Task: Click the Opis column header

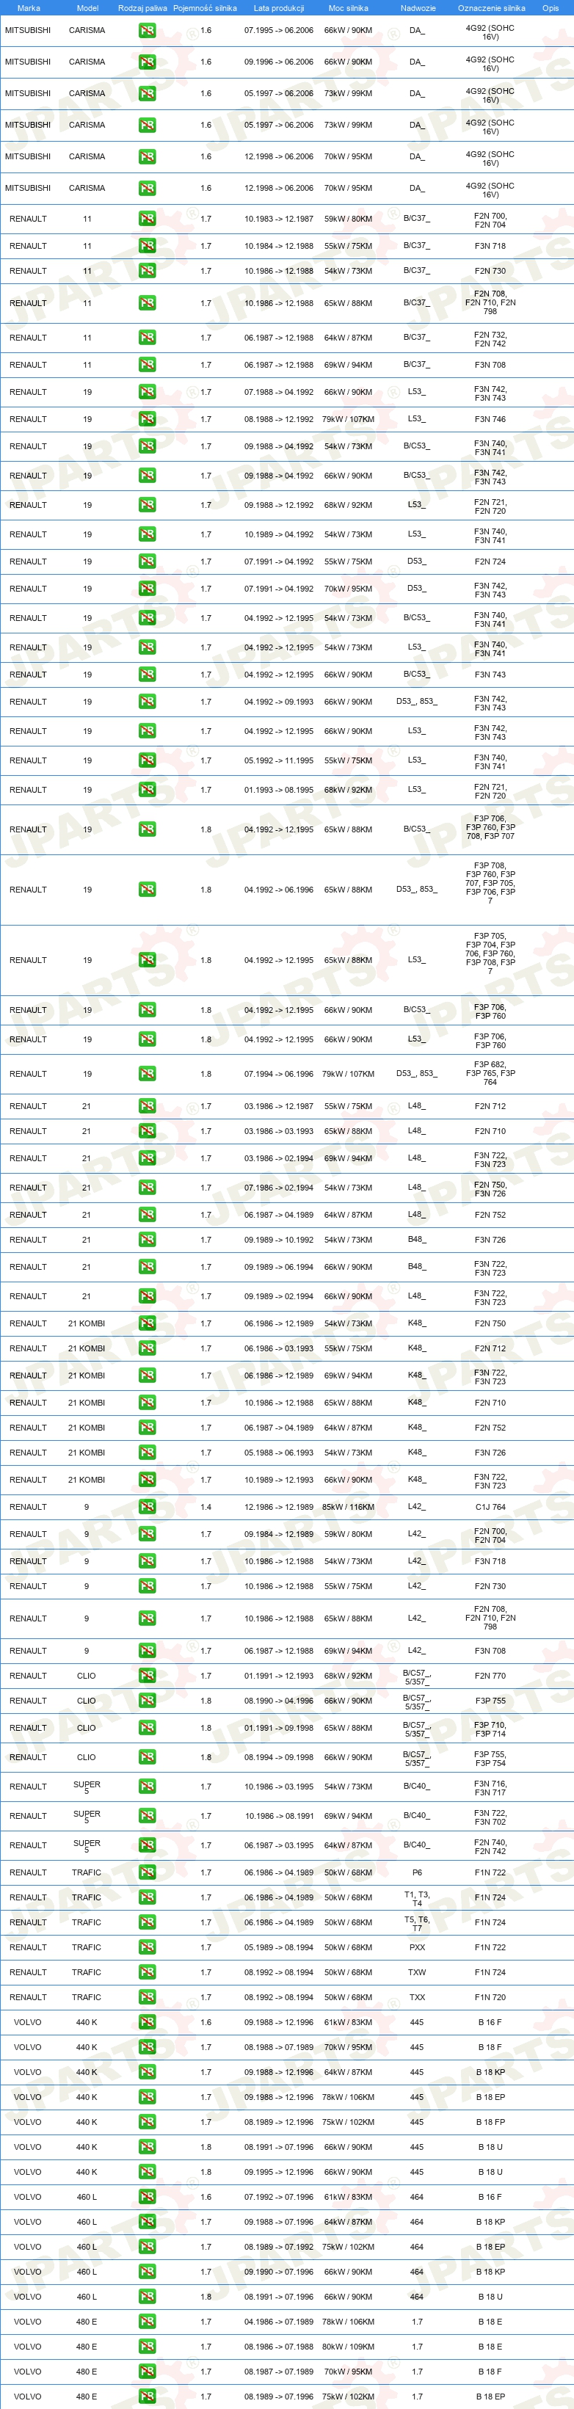Action: click(x=550, y=7)
